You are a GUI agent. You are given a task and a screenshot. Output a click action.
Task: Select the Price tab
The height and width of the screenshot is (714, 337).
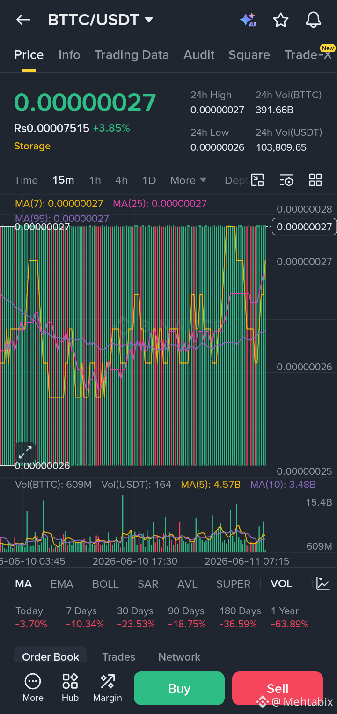pyautogui.click(x=29, y=55)
